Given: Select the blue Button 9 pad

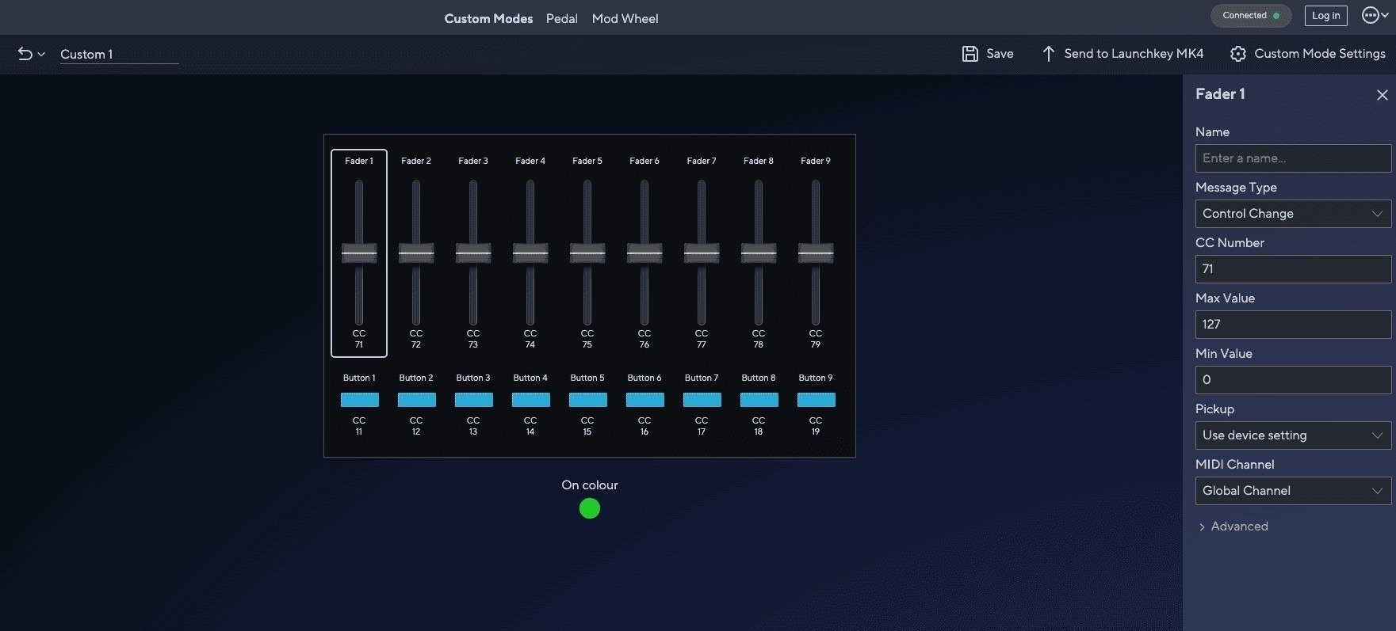Looking at the screenshot, I should (816, 400).
